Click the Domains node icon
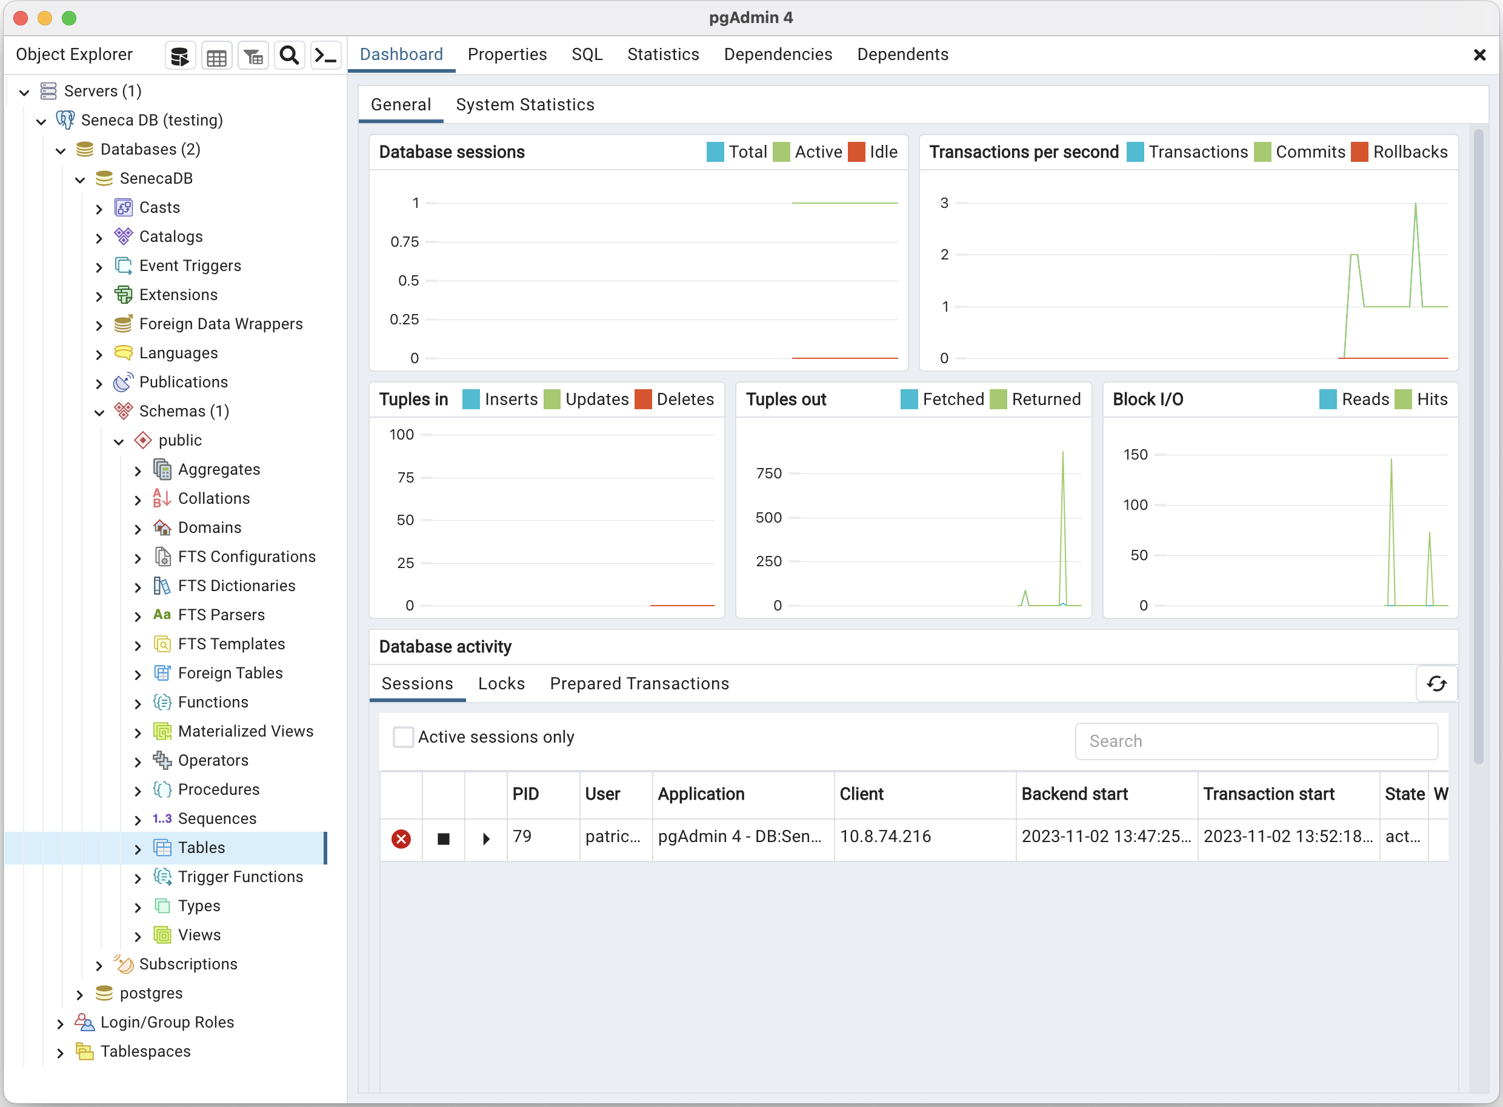 (x=163, y=527)
